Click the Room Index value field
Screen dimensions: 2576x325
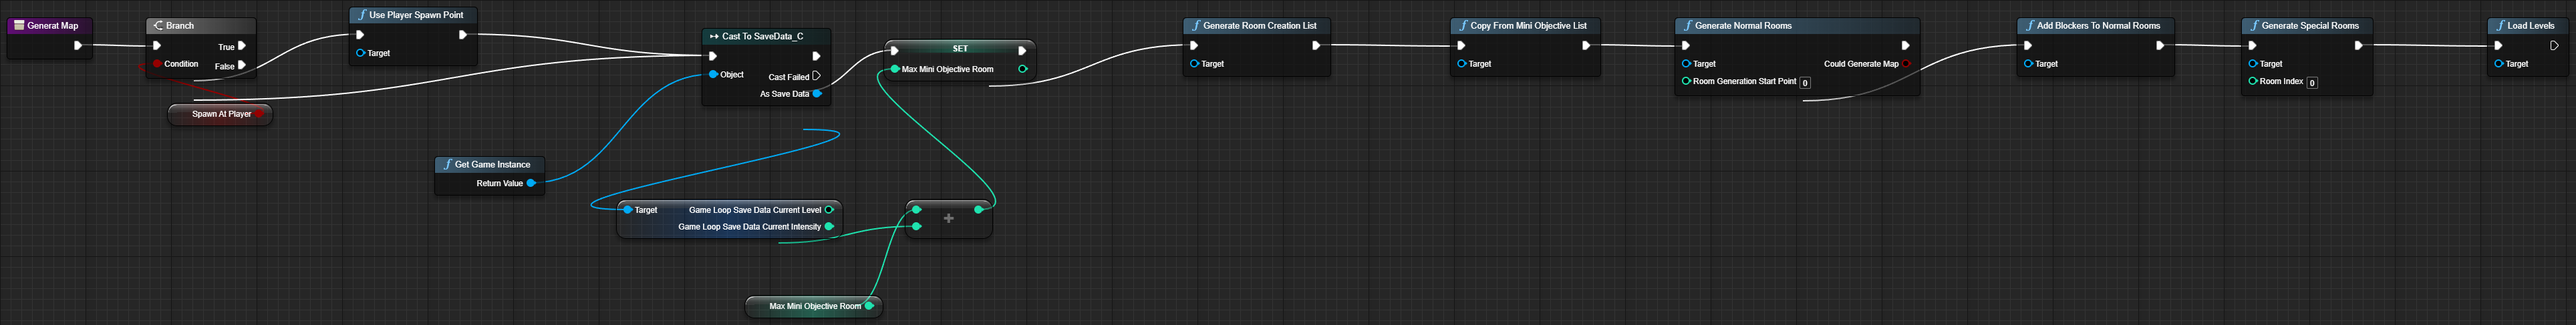click(2312, 83)
